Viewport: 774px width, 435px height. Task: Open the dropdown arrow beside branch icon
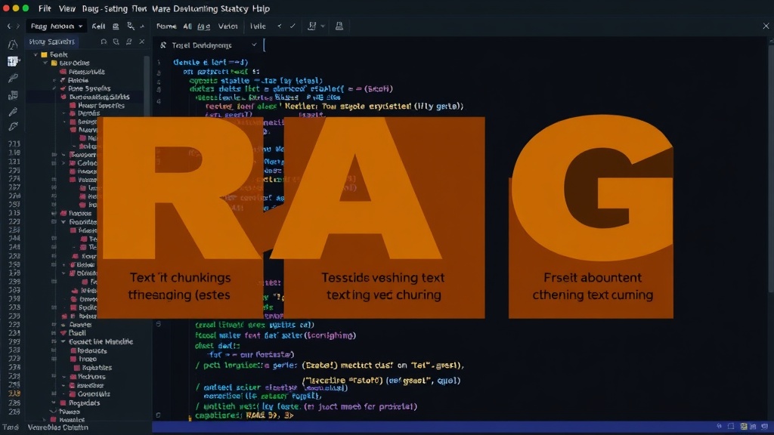(323, 26)
